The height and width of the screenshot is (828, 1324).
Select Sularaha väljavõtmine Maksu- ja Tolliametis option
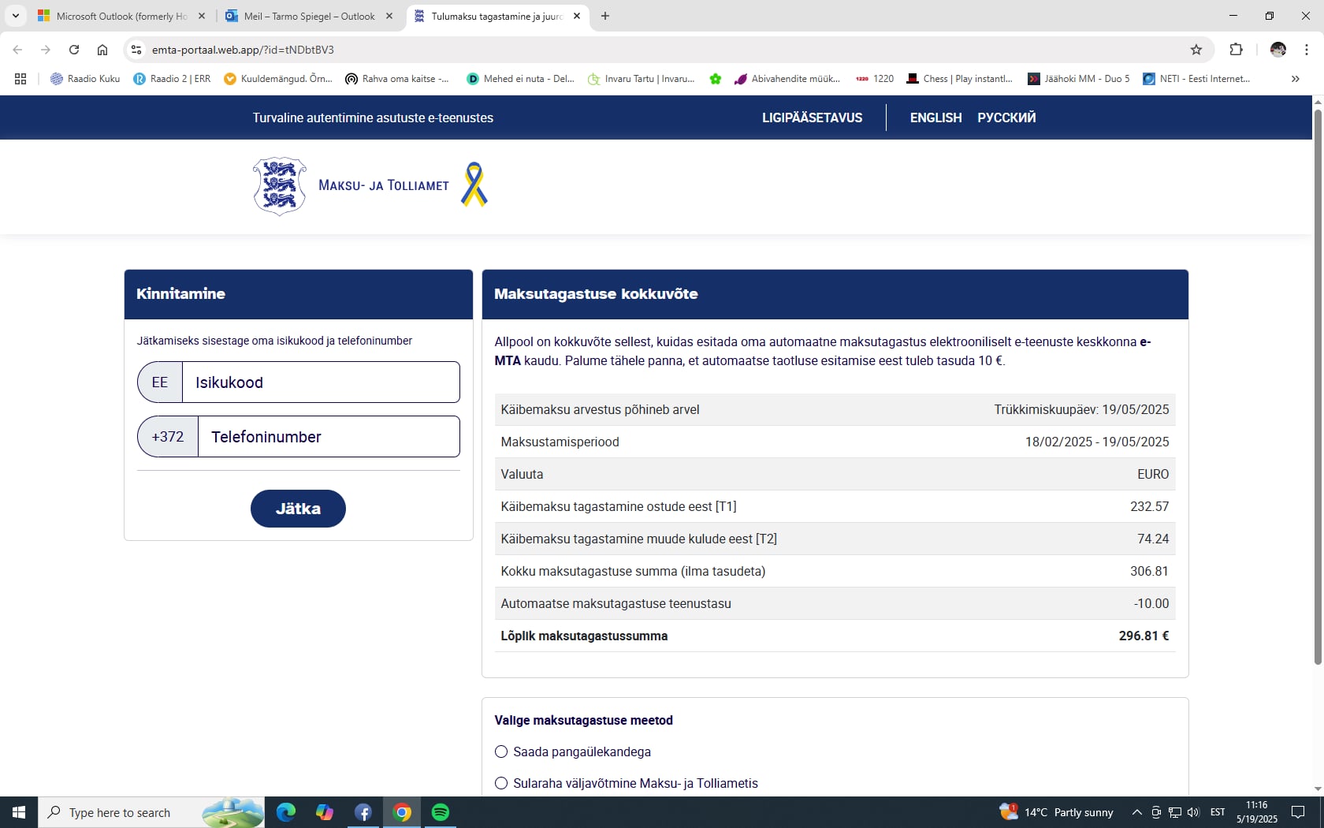point(501,783)
